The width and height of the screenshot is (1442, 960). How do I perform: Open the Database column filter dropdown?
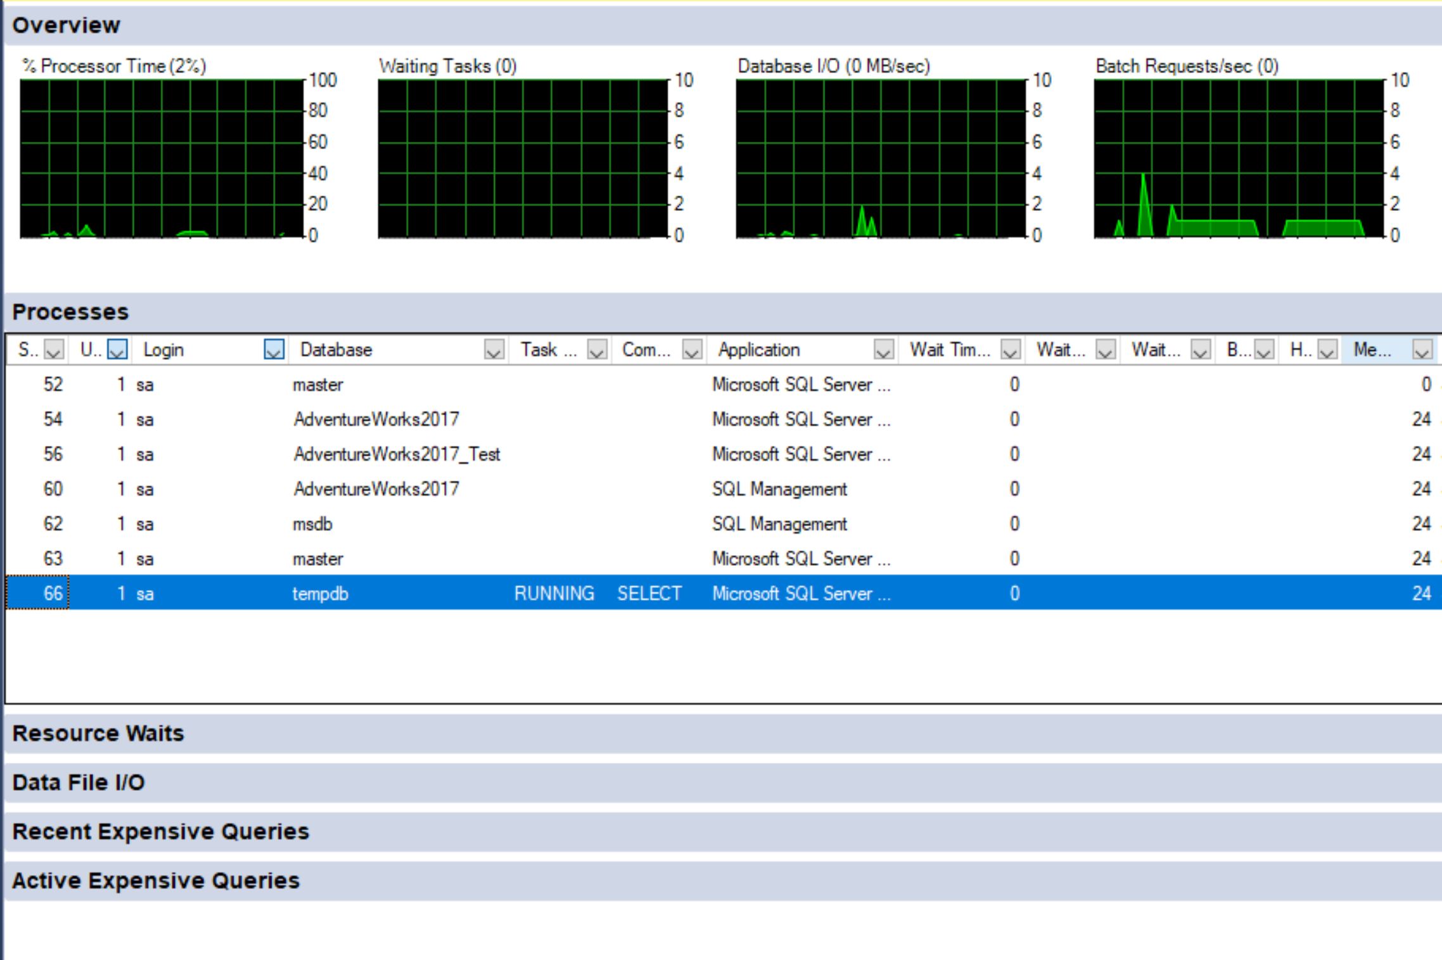pos(494,350)
